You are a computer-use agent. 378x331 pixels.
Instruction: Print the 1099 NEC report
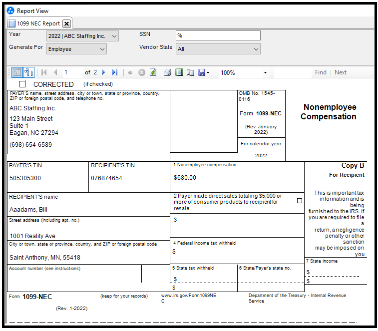pyautogui.click(x=168, y=72)
